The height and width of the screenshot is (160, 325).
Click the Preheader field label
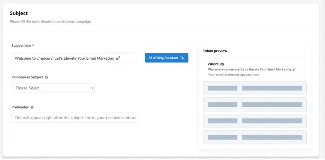coord(20,107)
